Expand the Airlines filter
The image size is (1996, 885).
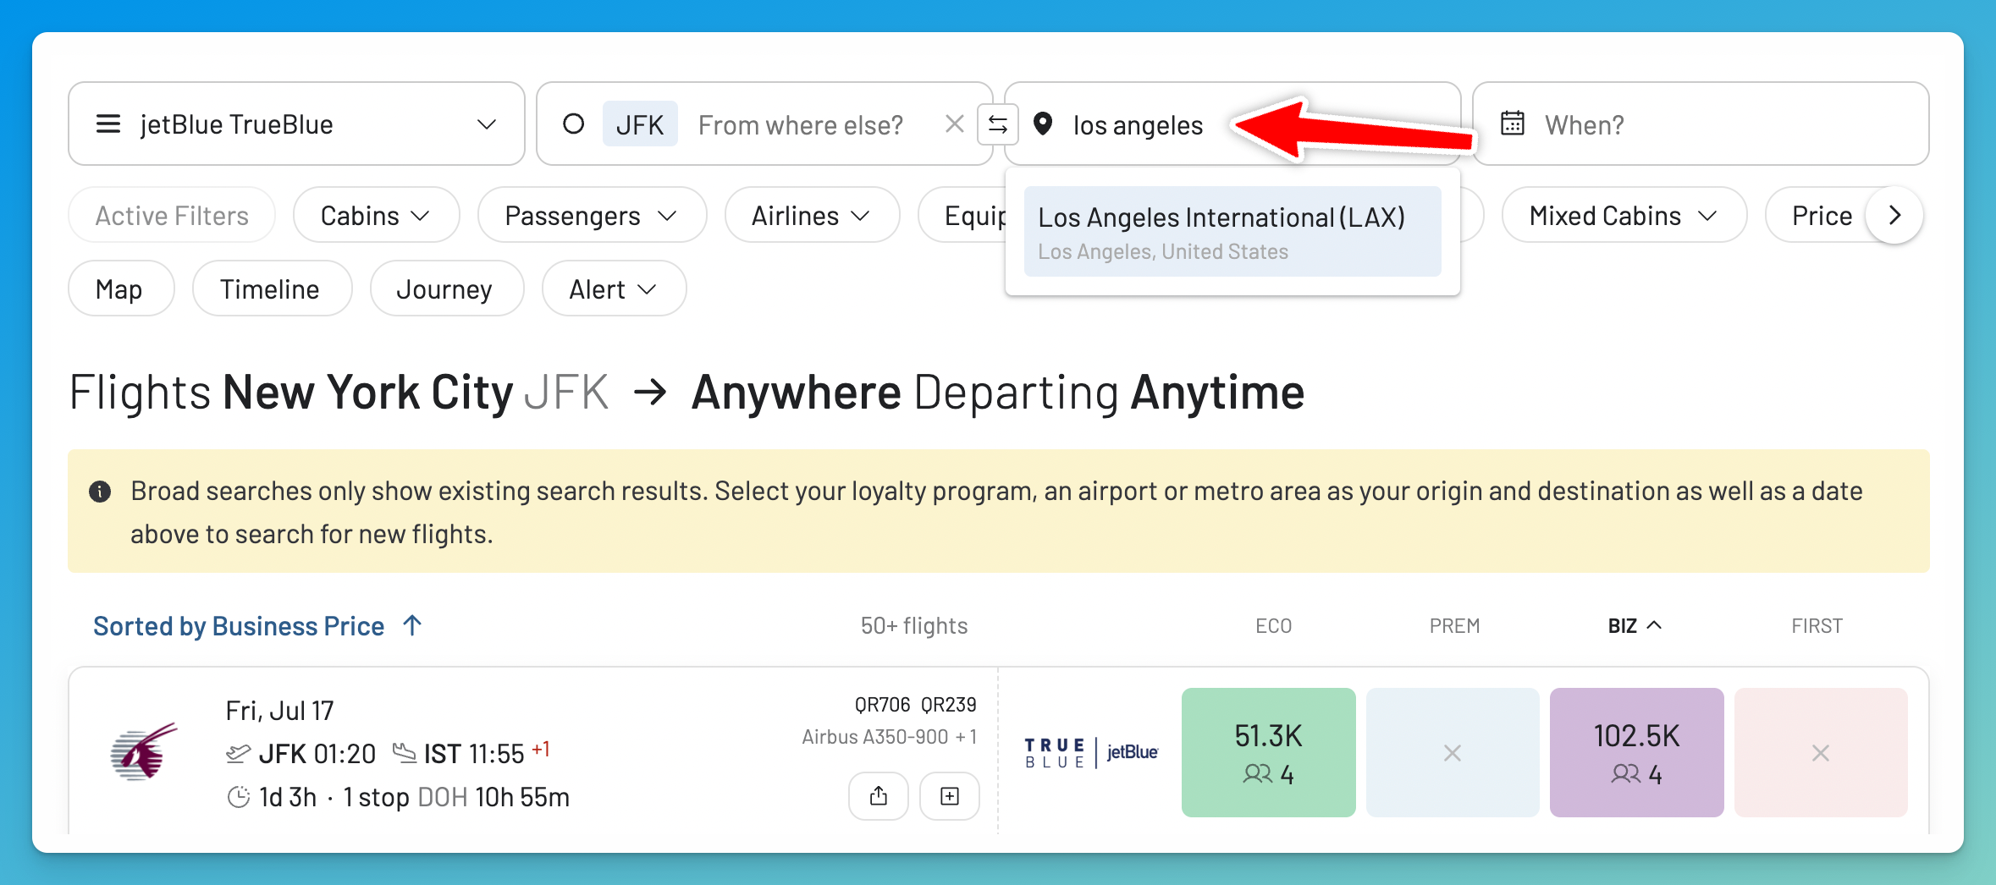point(812,216)
